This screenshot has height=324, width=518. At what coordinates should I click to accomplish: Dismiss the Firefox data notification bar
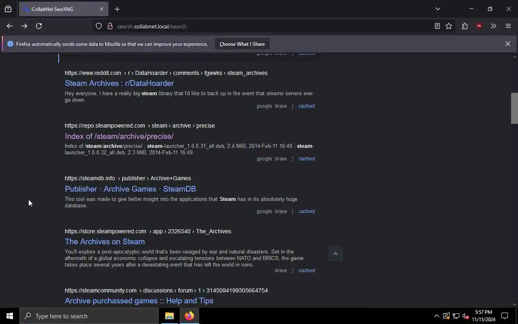pos(507,44)
